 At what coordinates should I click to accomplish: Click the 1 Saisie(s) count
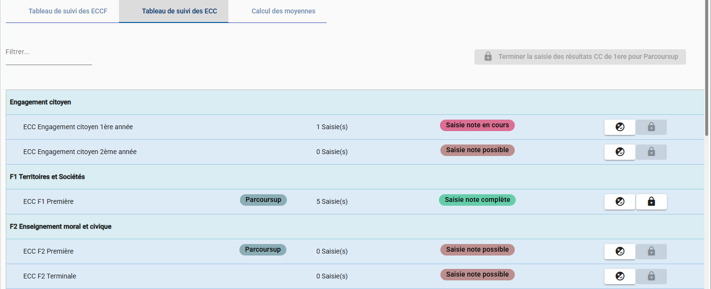point(332,127)
